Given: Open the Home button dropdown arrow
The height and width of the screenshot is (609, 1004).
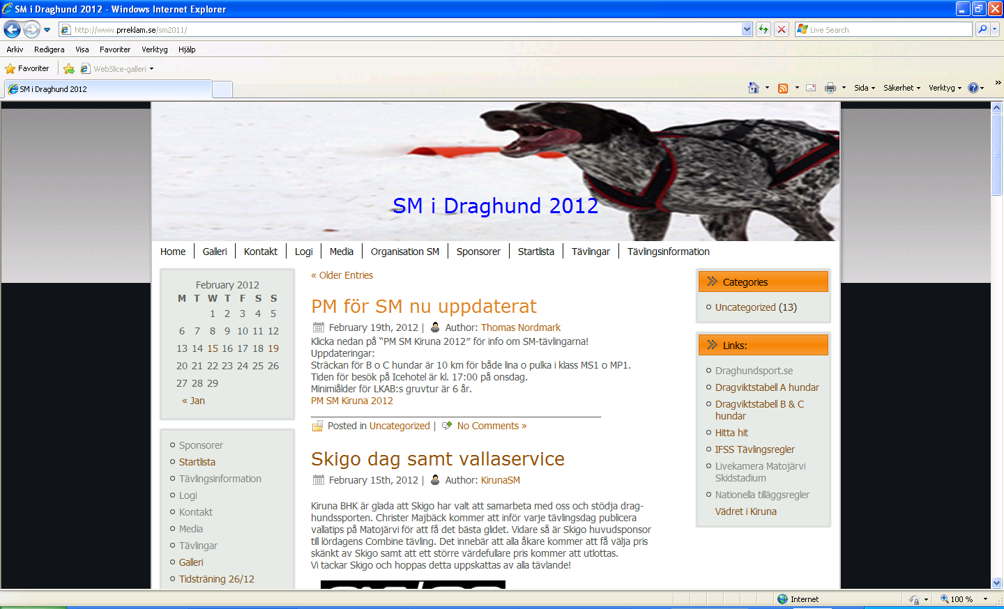Looking at the screenshot, I should (767, 88).
